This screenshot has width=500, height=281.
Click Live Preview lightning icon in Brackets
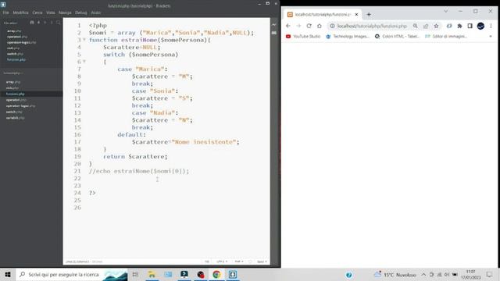point(274,24)
